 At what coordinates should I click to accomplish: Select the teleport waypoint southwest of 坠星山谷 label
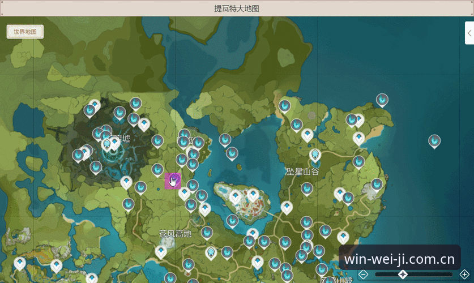point(287,208)
